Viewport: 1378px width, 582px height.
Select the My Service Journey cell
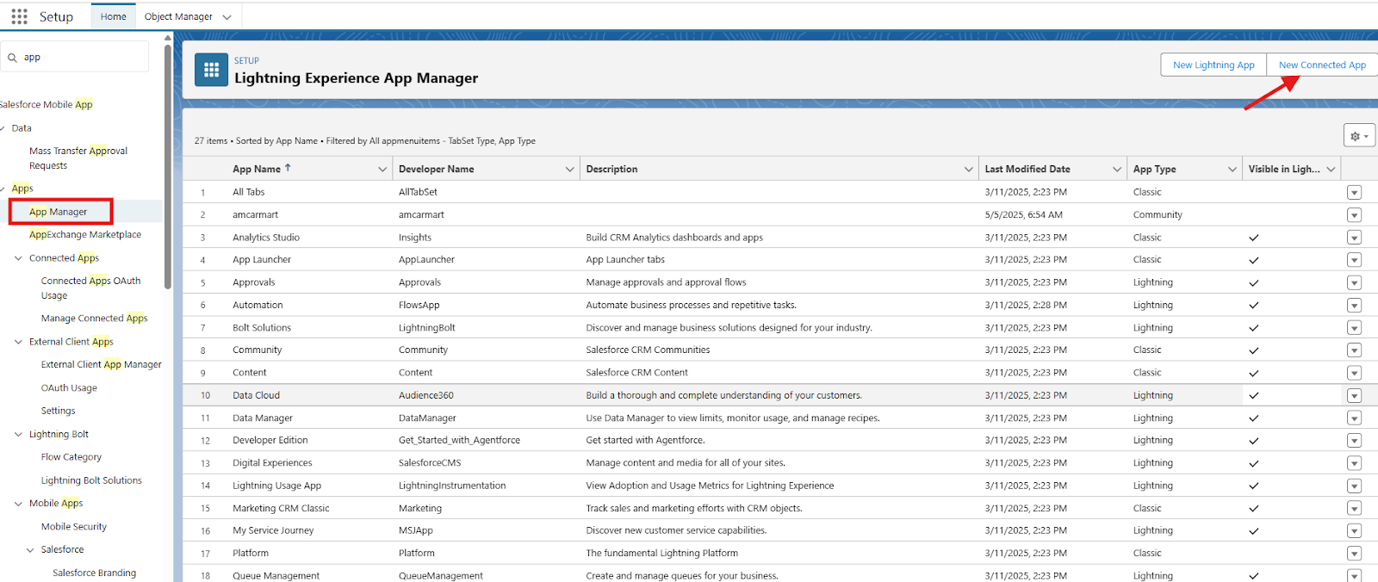point(273,531)
